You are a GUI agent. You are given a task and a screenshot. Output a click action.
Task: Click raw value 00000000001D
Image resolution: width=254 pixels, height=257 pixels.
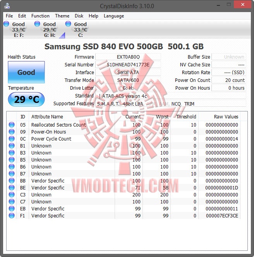click(221, 188)
